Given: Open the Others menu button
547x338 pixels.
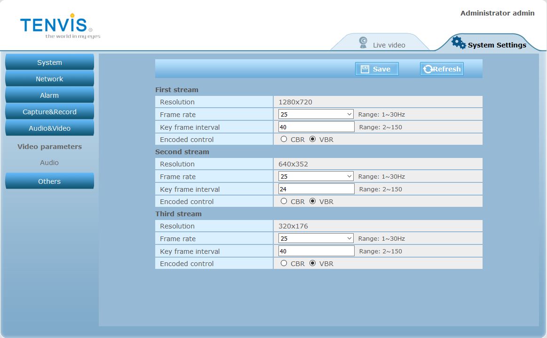Looking at the screenshot, I should coord(49,181).
